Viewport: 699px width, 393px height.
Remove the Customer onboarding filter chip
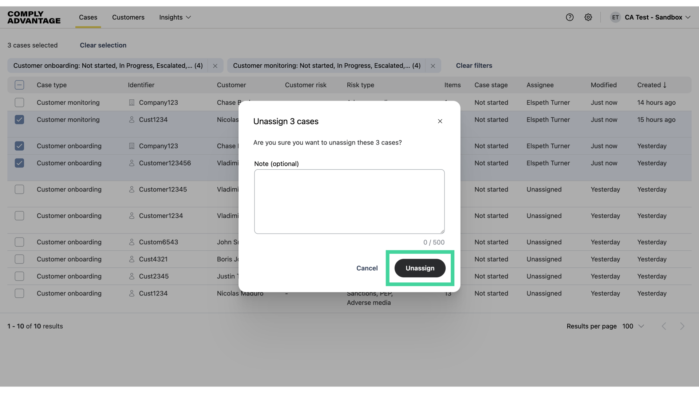coord(215,66)
